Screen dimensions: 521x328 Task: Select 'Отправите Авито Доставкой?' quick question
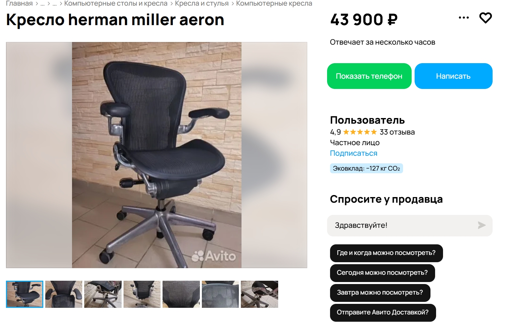coord(383,312)
